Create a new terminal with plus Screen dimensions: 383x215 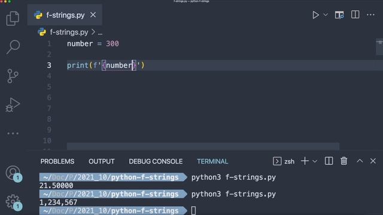[x=305, y=161]
